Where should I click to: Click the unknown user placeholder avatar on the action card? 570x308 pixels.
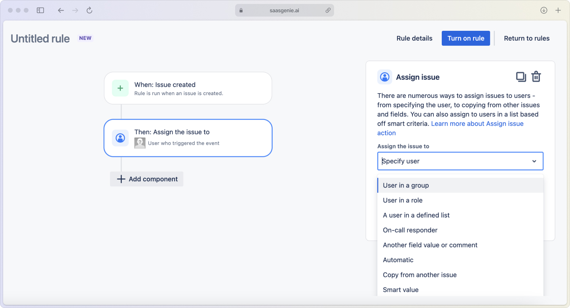pos(140,143)
